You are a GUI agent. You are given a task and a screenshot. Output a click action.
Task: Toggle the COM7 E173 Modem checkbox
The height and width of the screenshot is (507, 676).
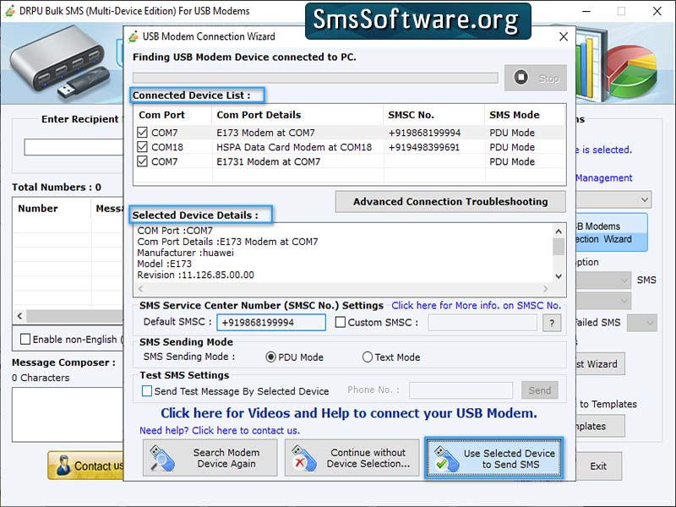(x=142, y=133)
